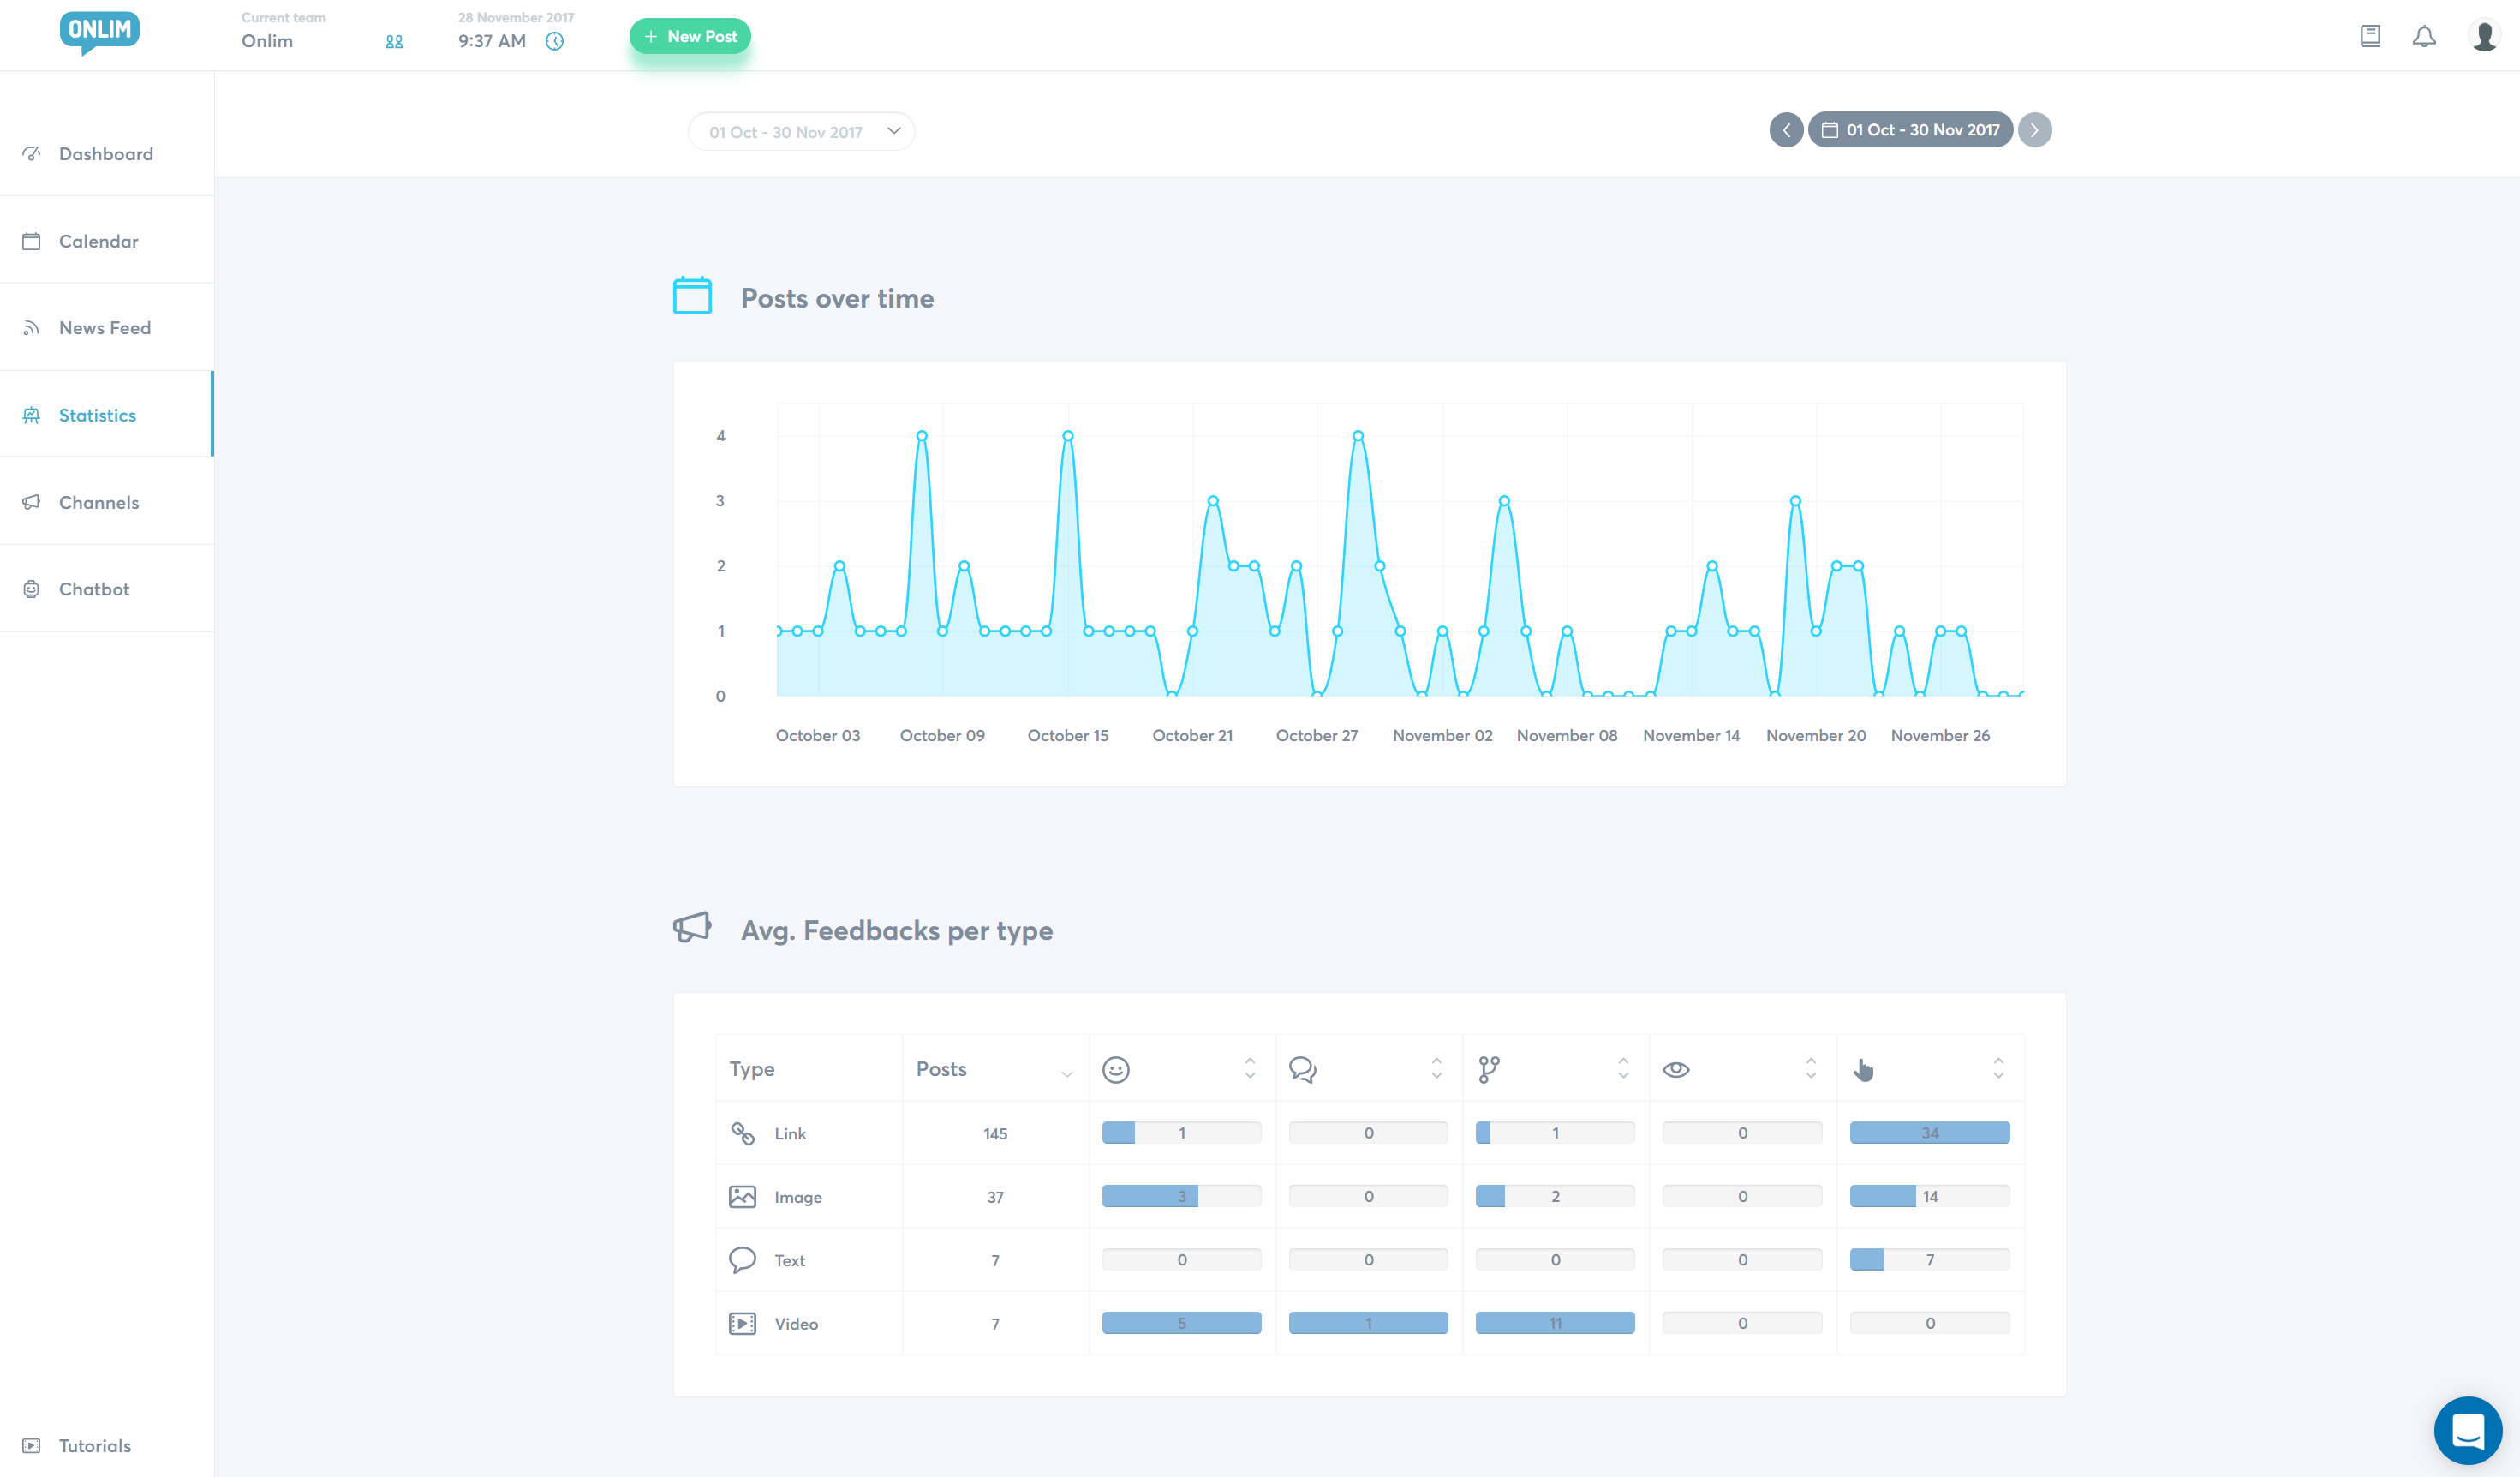
Task: Click the clock icon beside 9:37 AM
Action: click(x=555, y=41)
